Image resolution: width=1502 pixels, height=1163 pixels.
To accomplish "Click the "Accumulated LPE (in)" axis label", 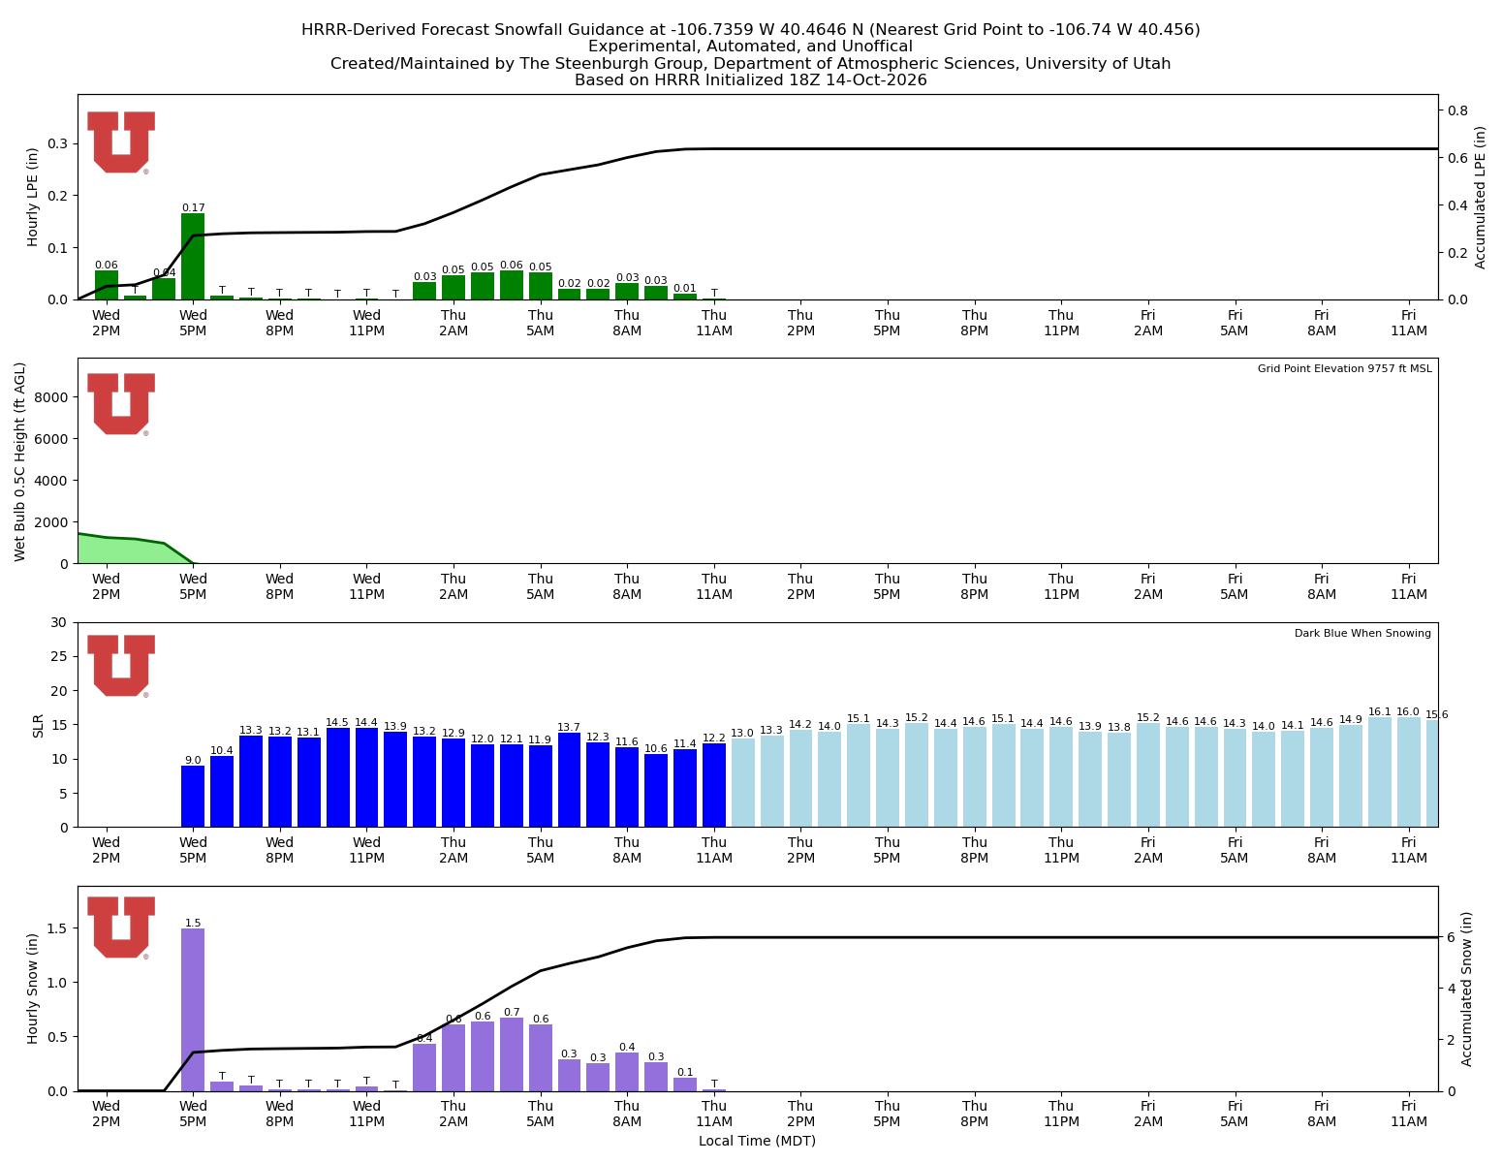I will [1481, 197].
